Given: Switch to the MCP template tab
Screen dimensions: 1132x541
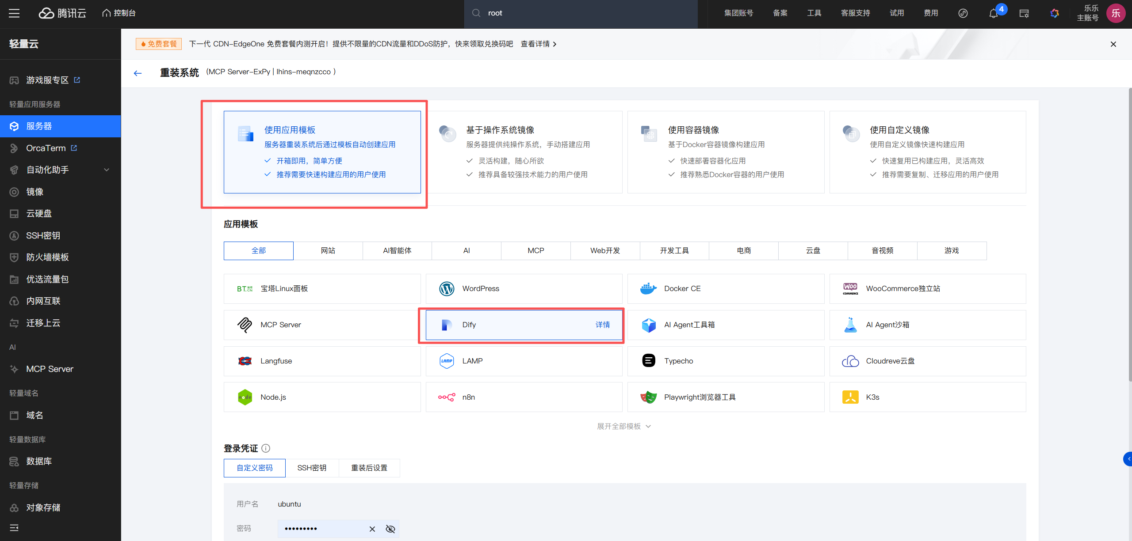Looking at the screenshot, I should 536,251.
